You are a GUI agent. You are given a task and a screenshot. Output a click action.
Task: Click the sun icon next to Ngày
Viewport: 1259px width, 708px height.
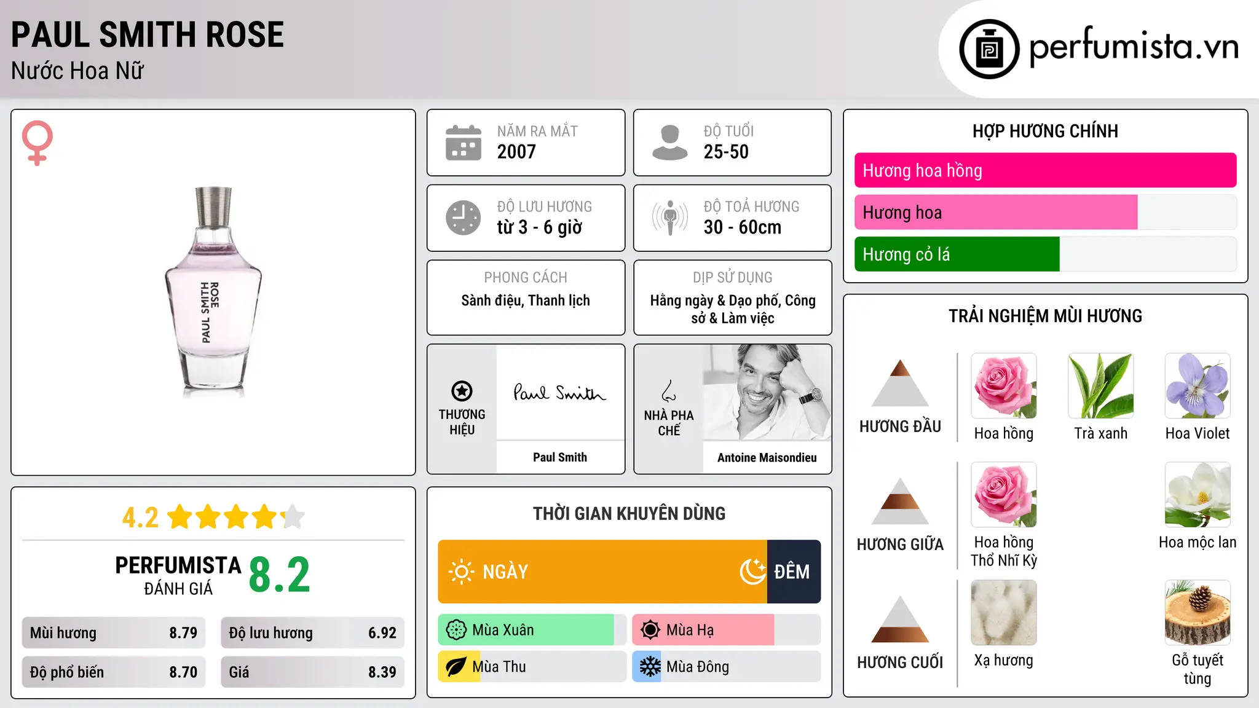tap(461, 572)
